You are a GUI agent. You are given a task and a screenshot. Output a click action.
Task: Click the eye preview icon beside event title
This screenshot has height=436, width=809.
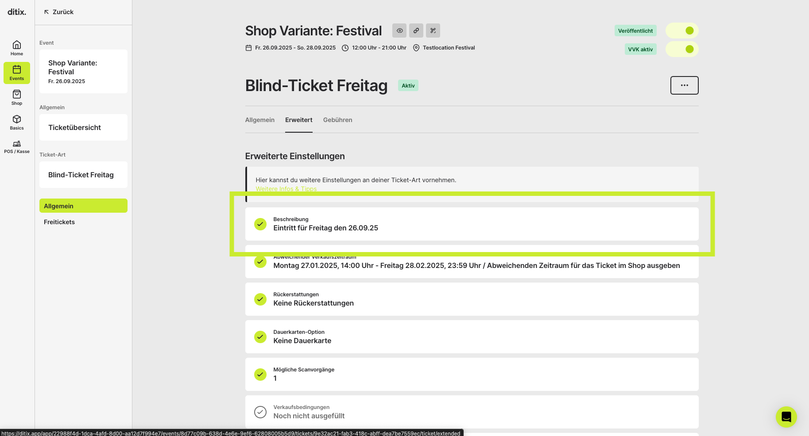[399, 31]
